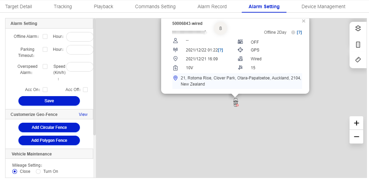
Task: Check the Acc On checkbox
Action: 45,90
